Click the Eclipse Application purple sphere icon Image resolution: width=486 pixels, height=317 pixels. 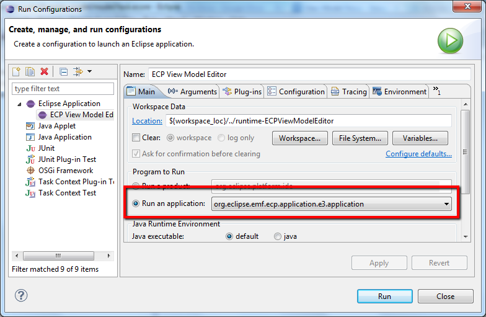pos(30,104)
